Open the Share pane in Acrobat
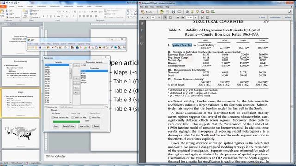 288,18
